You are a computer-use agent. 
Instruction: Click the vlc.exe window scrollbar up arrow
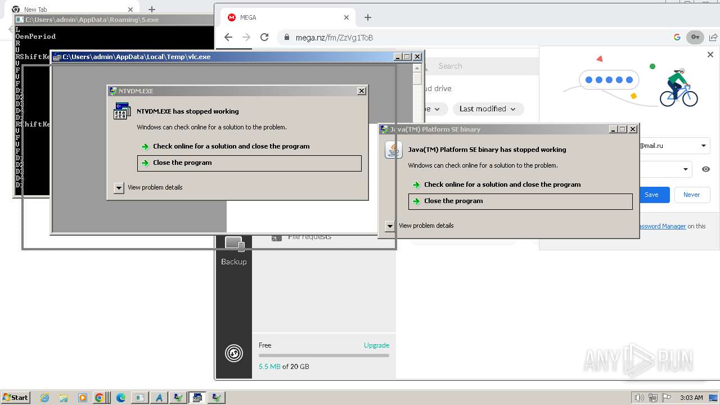[417, 69]
